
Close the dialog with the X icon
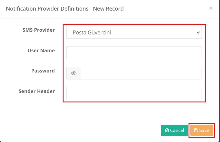211,8
